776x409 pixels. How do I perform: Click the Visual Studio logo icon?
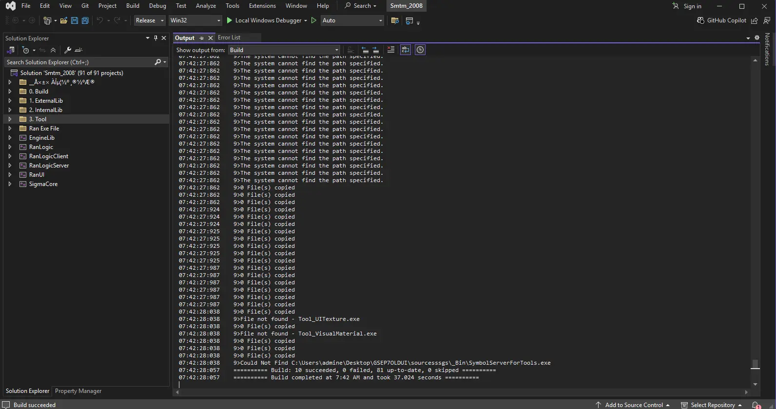(10, 6)
